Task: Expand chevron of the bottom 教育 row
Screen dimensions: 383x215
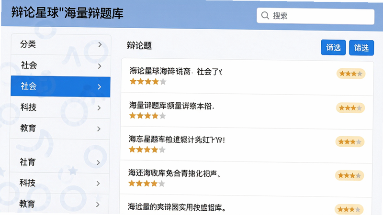Action: (98, 204)
